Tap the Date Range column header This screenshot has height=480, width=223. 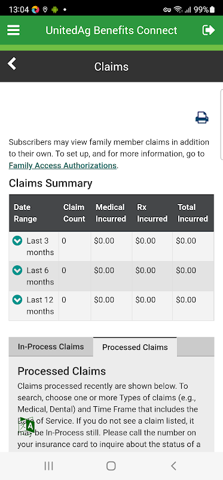(x=25, y=213)
